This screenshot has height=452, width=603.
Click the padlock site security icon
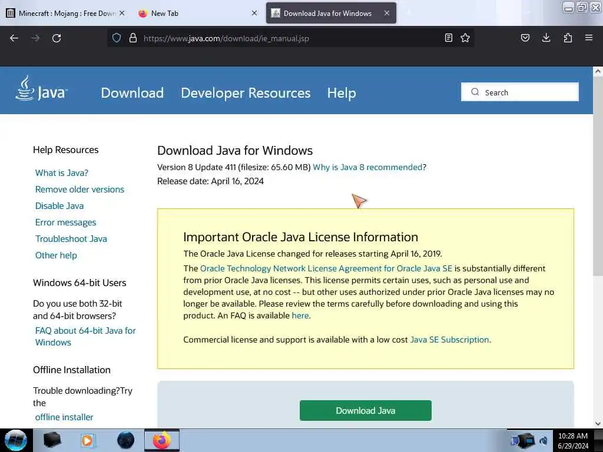click(x=133, y=38)
